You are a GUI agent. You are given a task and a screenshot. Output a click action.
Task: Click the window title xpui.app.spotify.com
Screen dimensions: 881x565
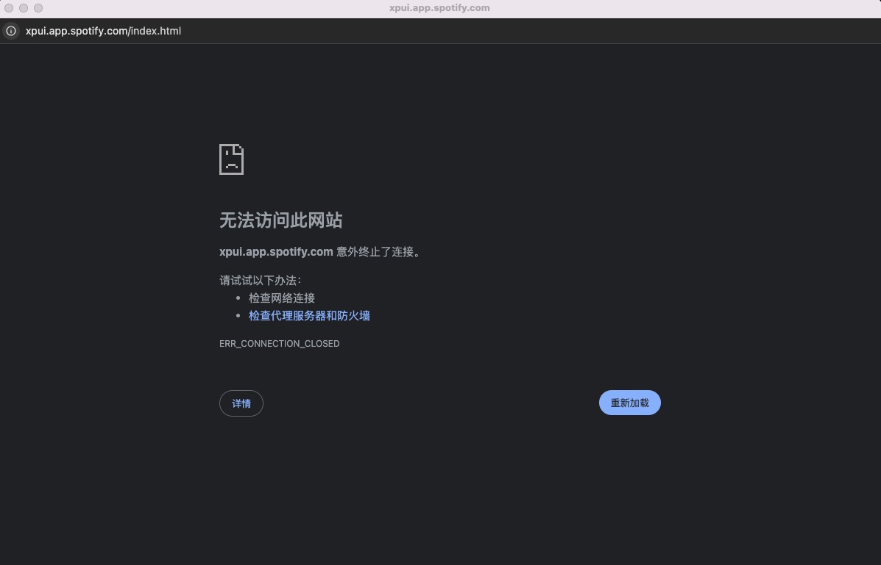439,8
